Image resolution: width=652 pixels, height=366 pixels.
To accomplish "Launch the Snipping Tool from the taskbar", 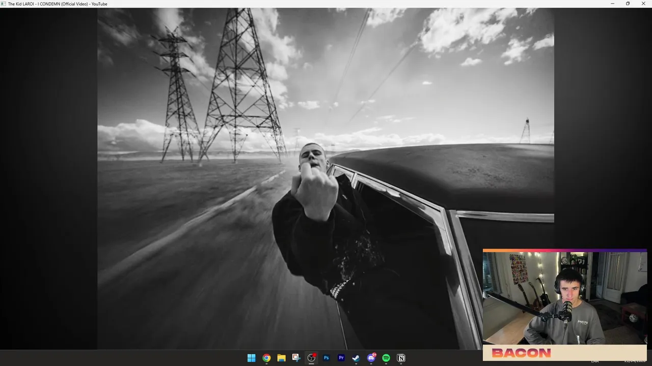I will click(296, 358).
